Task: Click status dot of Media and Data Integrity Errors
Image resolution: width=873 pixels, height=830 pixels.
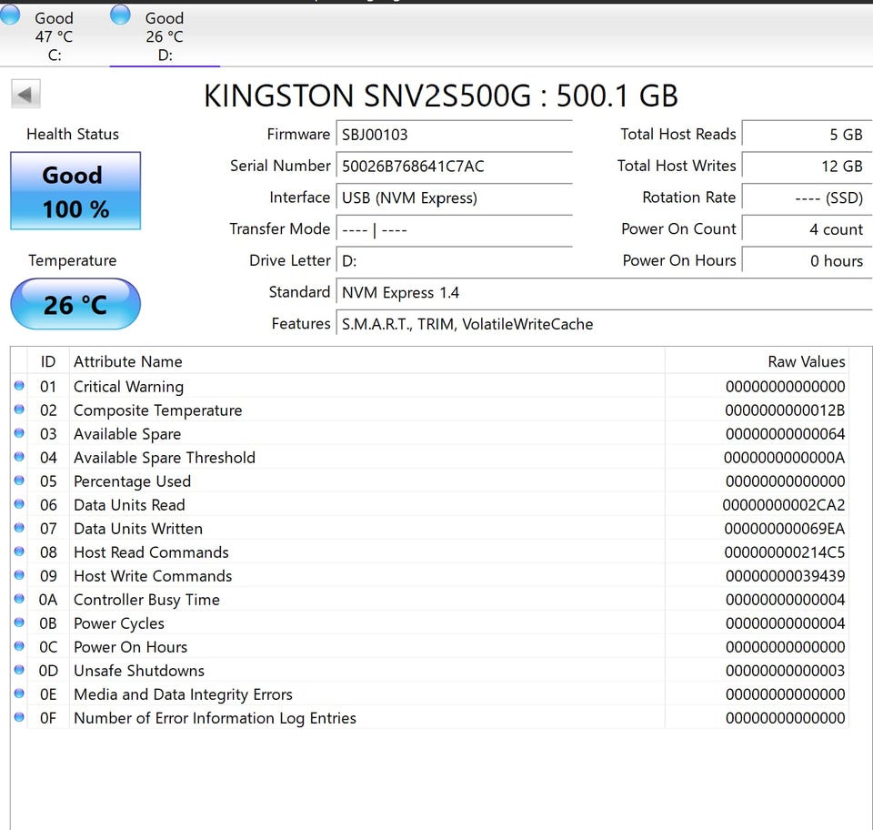Action: click(19, 693)
